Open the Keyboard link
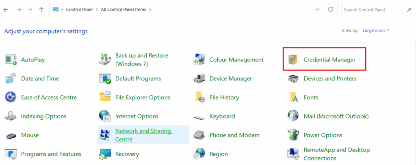The height and width of the screenshot is (165, 416). (x=222, y=116)
